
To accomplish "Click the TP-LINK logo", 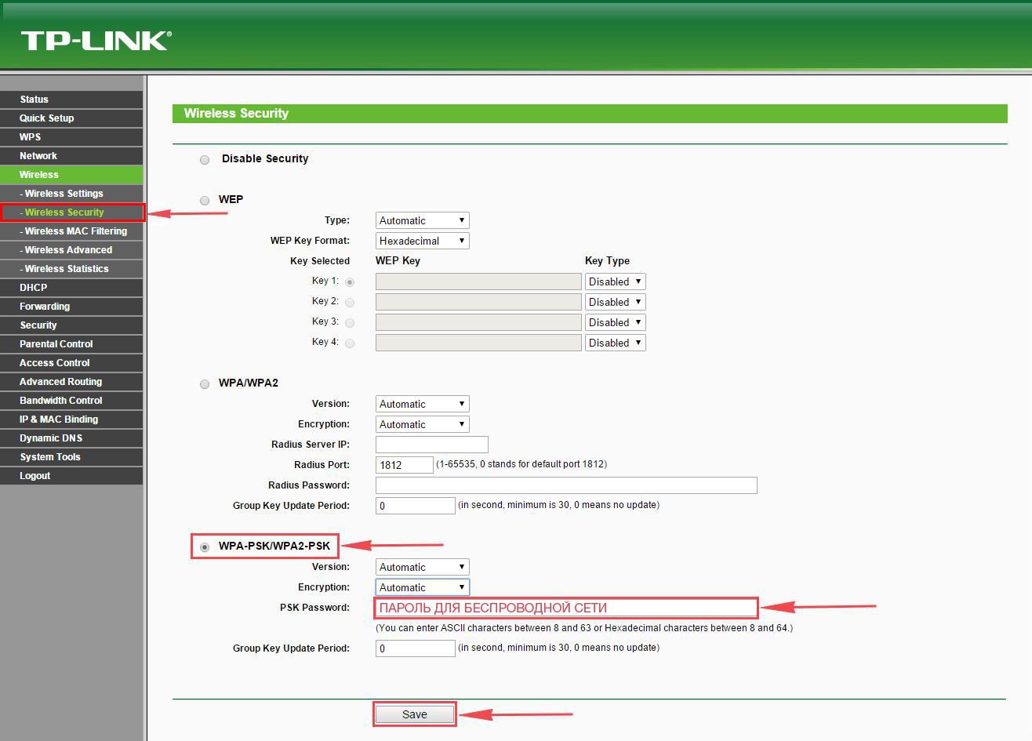I will pyautogui.click(x=96, y=41).
